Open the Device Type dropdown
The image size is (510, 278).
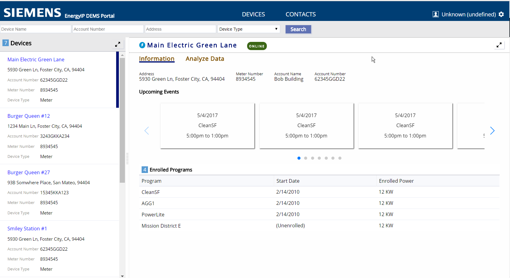pos(249,29)
